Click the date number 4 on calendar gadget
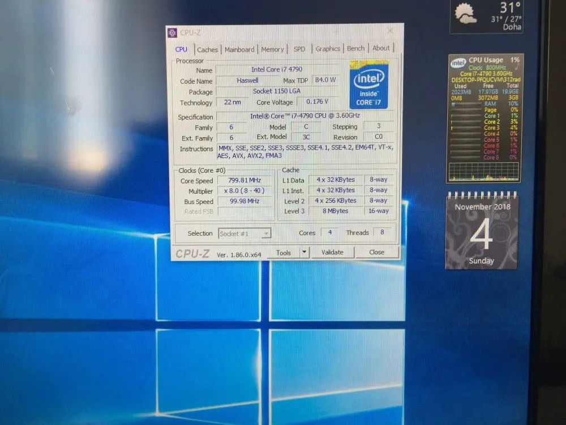The width and height of the screenshot is (566, 425). pos(481,235)
